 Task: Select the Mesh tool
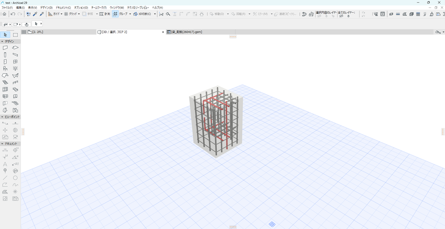(x=15, y=103)
